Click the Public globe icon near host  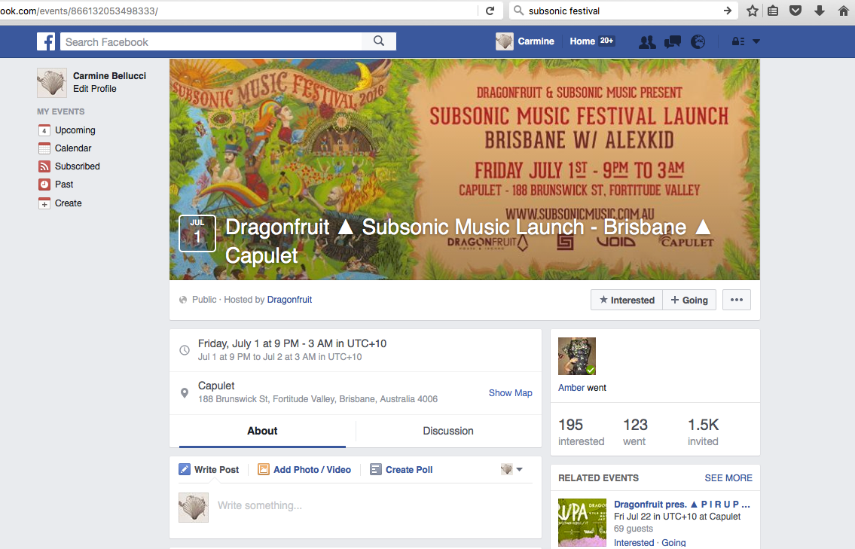[x=183, y=300]
